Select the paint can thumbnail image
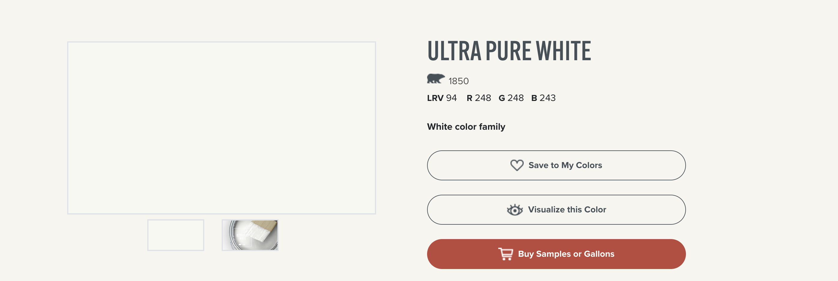The image size is (838, 281). (x=250, y=235)
